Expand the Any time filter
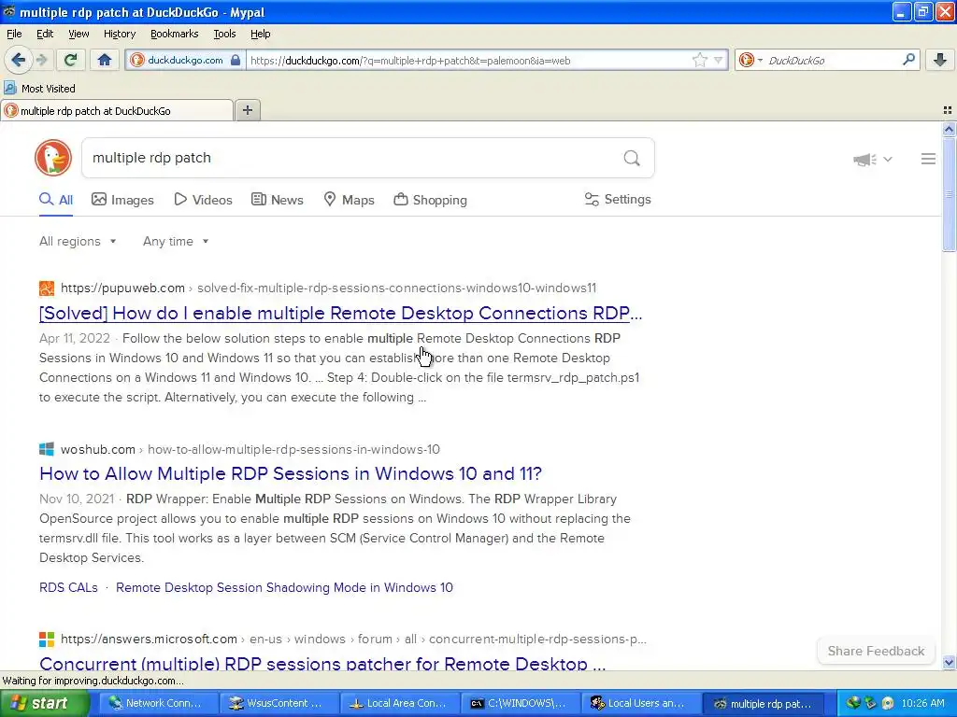Image resolution: width=957 pixels, height=717 pixels. coord(176,242)
